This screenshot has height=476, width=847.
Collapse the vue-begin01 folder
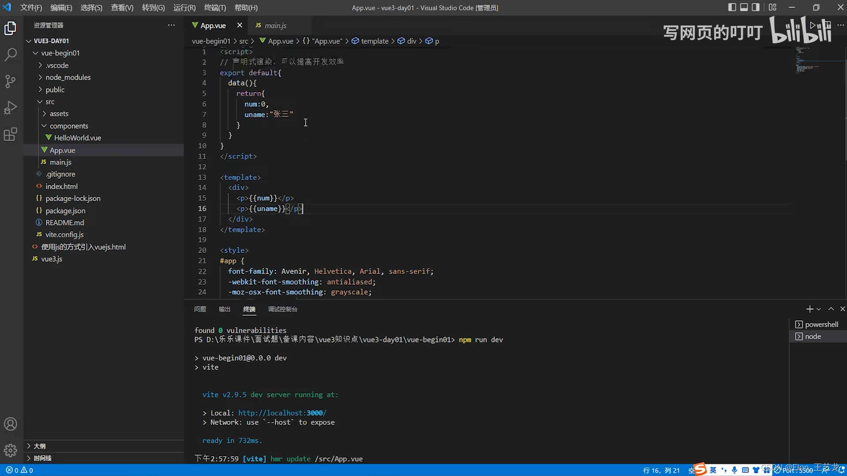(x=60, y=53)
